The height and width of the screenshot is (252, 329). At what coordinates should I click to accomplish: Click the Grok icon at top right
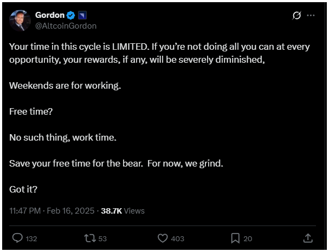296,16
